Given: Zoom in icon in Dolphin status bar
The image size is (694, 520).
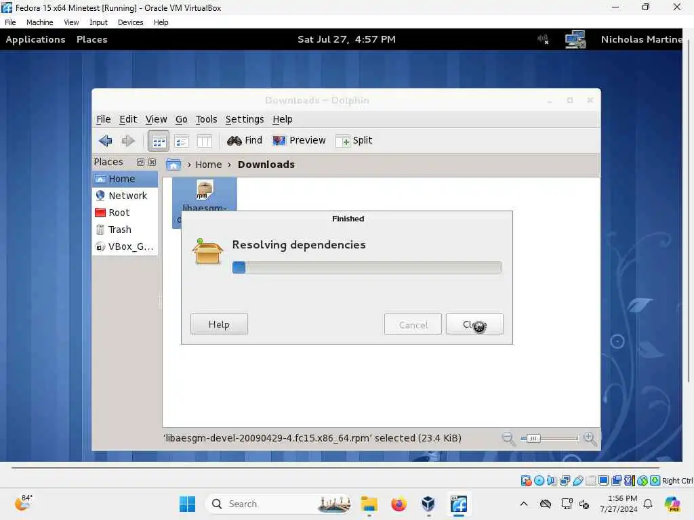Looking at the screenshot, I should 590,439.
